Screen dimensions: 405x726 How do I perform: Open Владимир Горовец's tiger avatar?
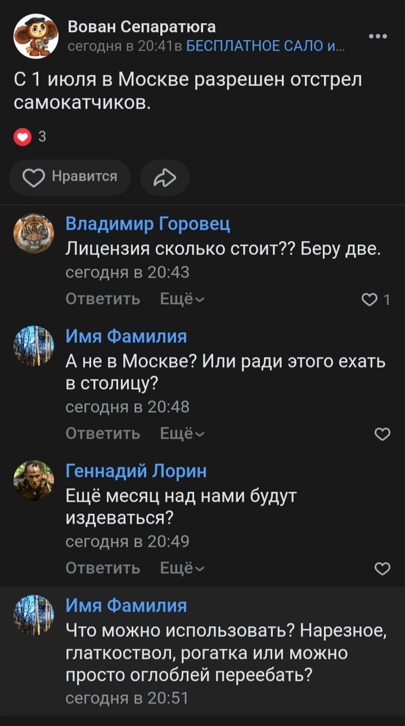[x=34, y=233]
